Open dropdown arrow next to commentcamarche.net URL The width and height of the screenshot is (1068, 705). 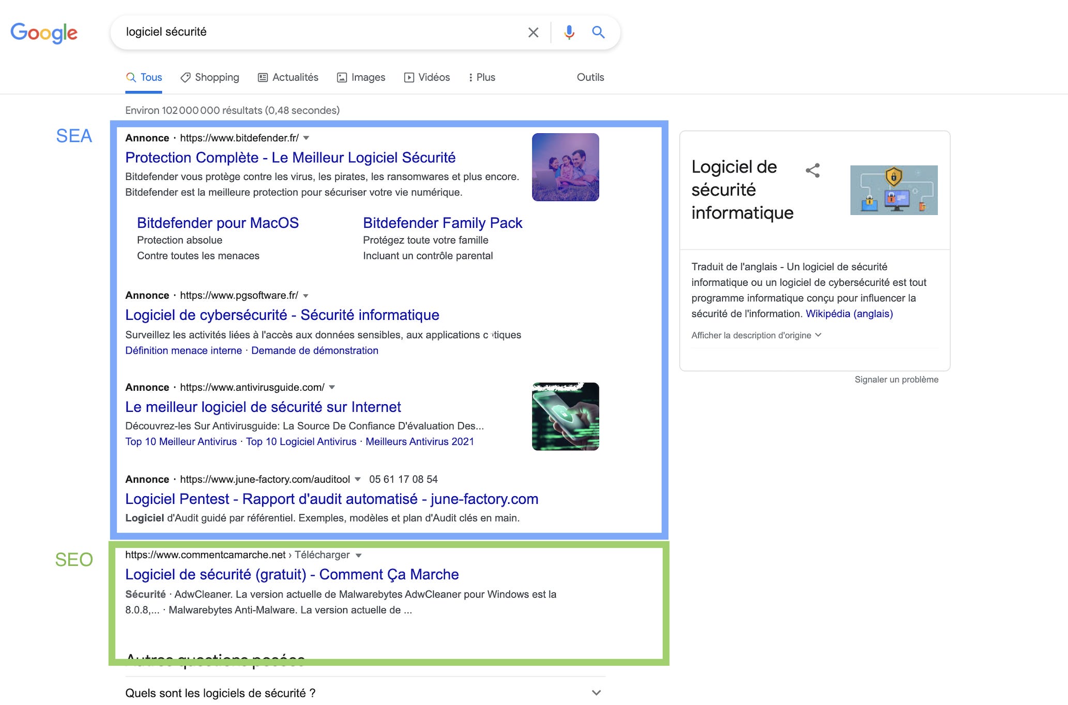[x=358, y=555]
